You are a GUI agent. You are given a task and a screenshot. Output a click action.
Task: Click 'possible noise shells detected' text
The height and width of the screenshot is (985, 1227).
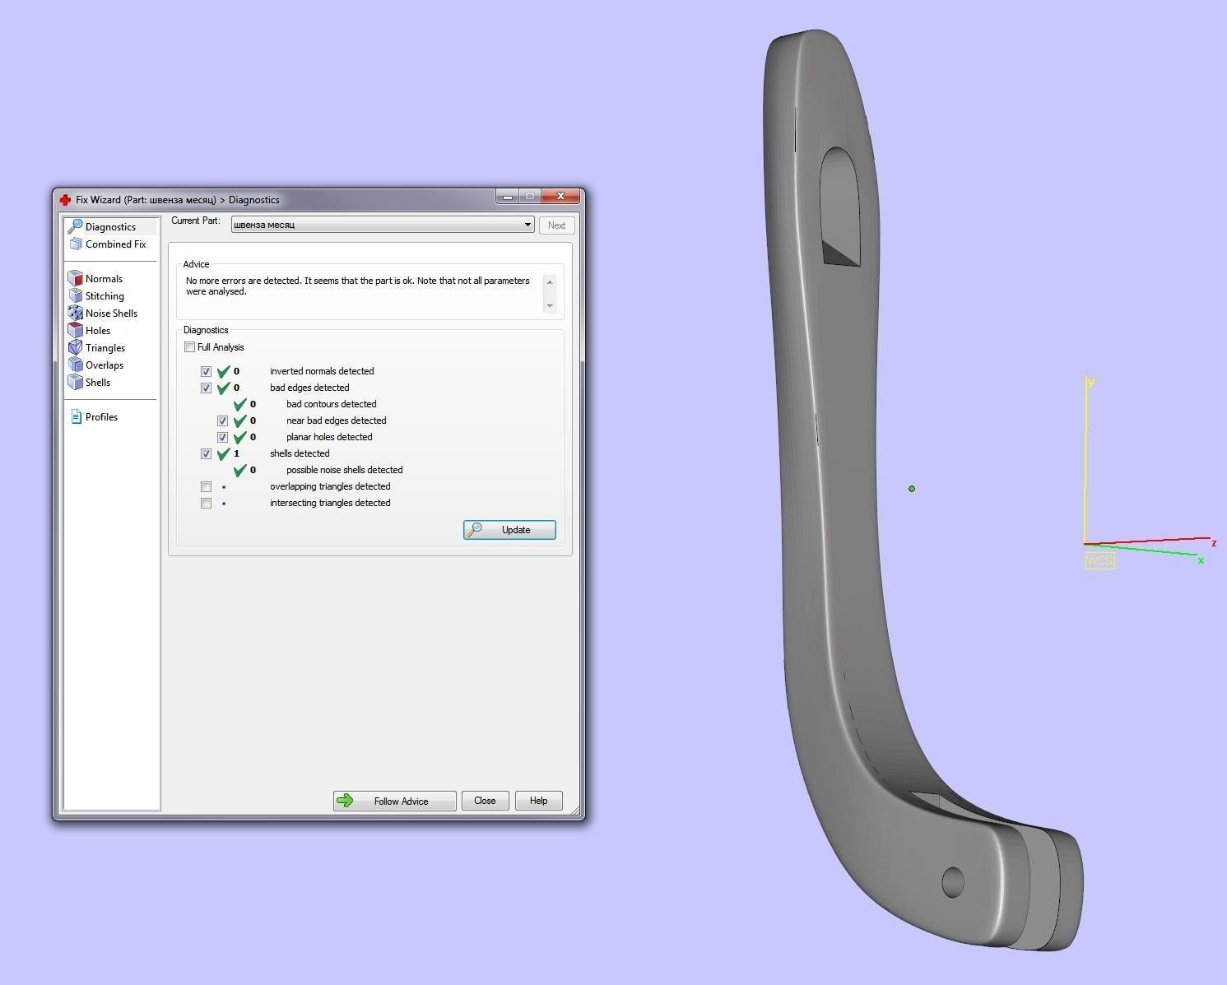[x=344, y=470]
